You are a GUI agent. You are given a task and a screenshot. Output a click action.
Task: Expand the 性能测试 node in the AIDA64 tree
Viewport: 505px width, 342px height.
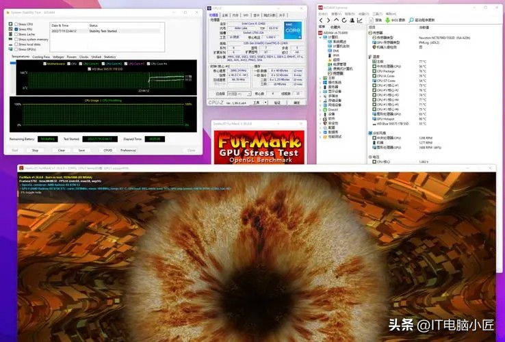(320, 137)
